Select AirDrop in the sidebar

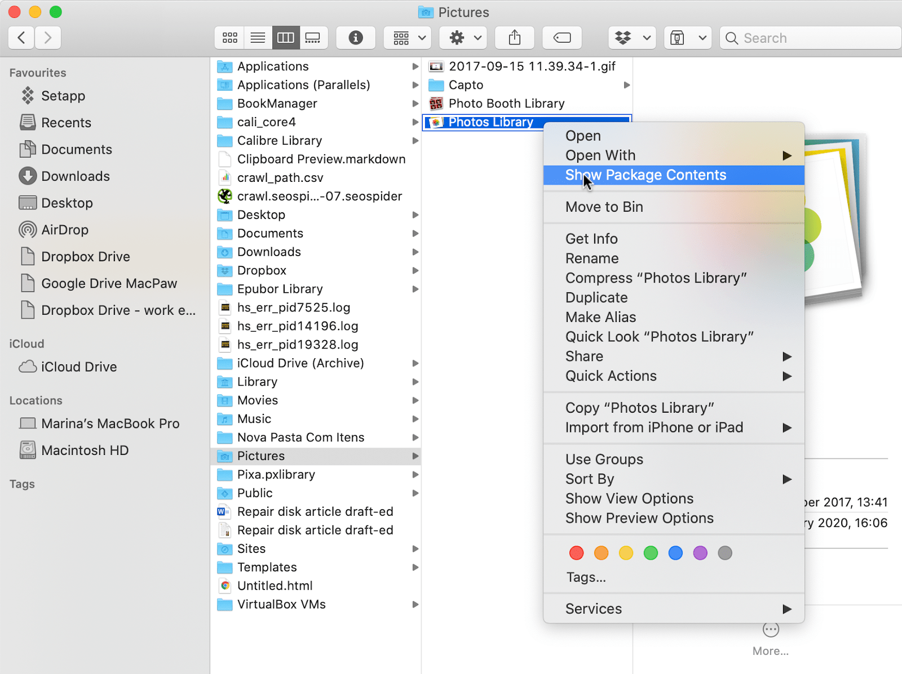(64, 230)
